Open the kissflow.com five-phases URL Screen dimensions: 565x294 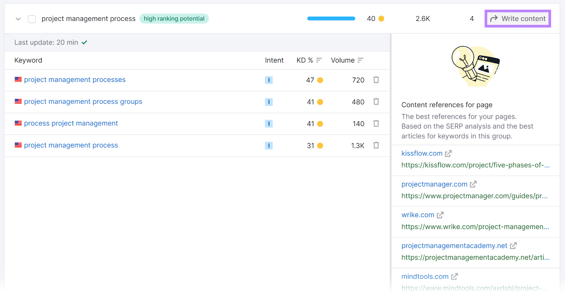click(x=475, y=165)
